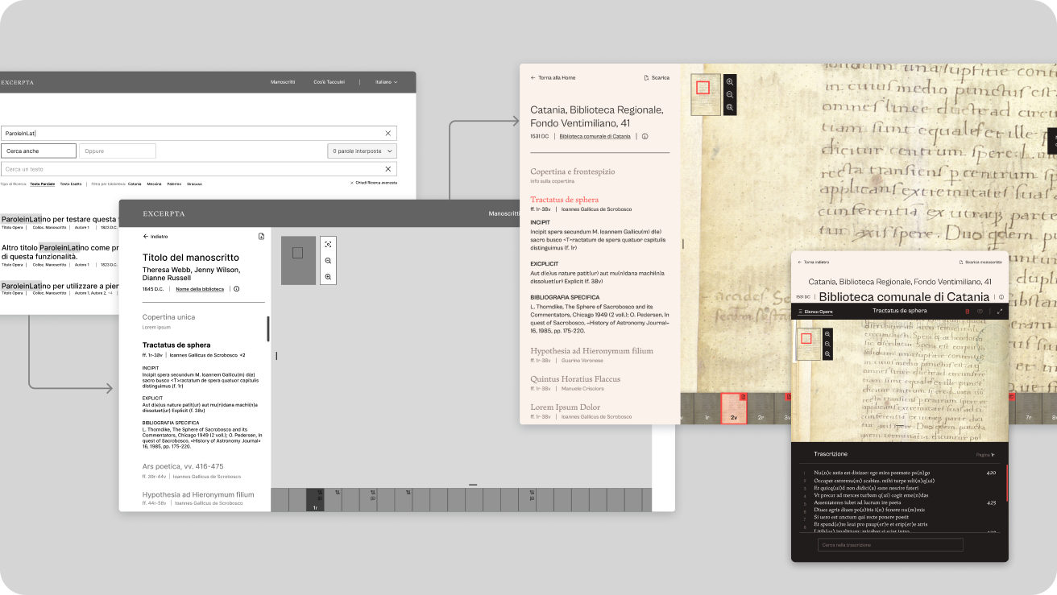
Task: Open info icon beside 'Biblioteca comunale di Catania' link
Action: (x=645, y=137)
